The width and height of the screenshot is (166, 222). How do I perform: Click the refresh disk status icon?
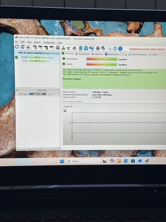click(17, 47)
